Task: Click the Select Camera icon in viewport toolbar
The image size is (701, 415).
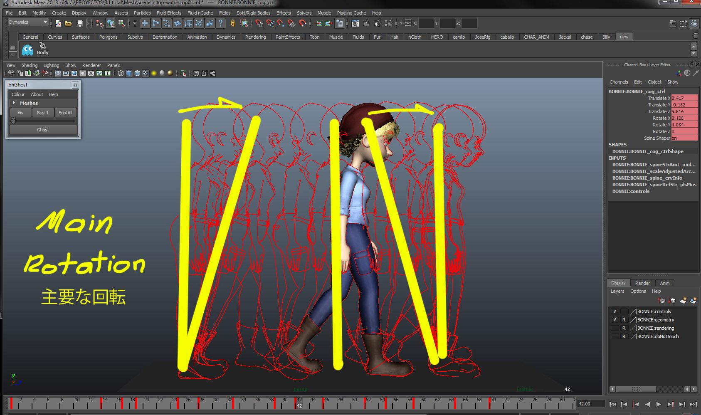Action: tap(11, 73)
